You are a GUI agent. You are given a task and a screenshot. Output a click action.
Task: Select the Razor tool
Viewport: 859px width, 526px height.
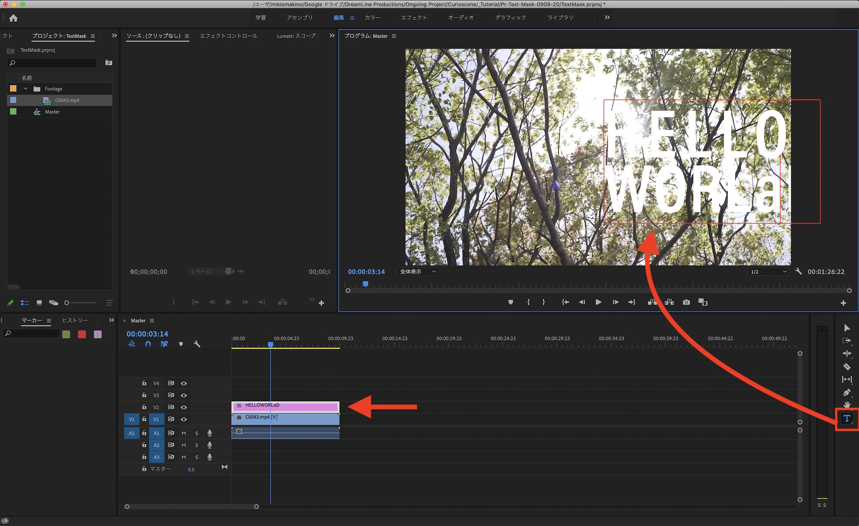[x=847, y=367]
